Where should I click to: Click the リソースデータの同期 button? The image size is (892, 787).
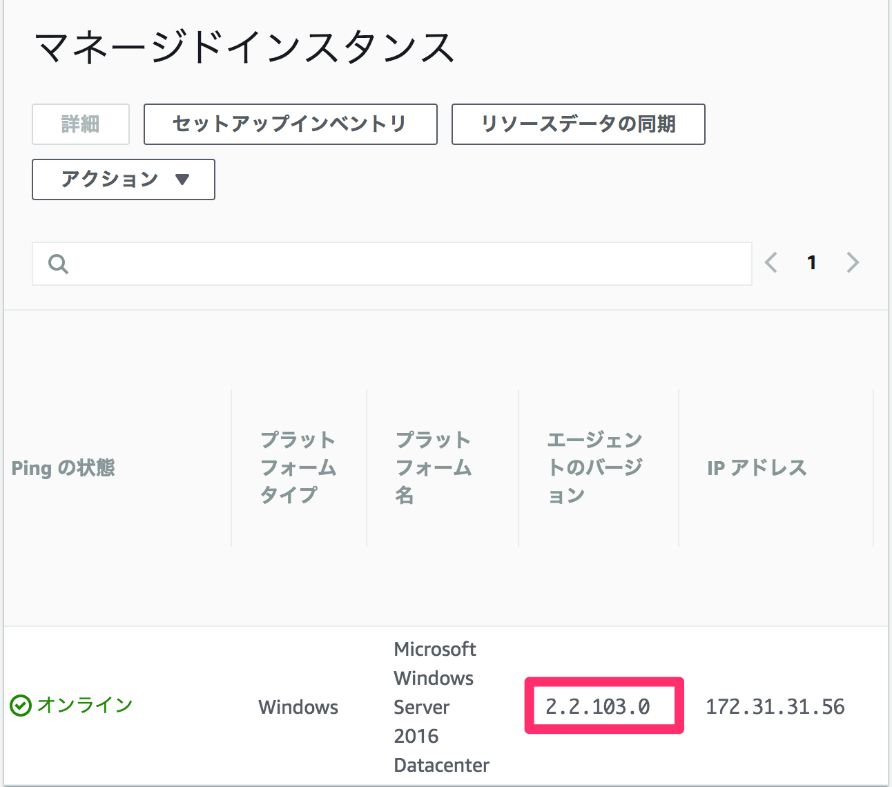[578, 124]
